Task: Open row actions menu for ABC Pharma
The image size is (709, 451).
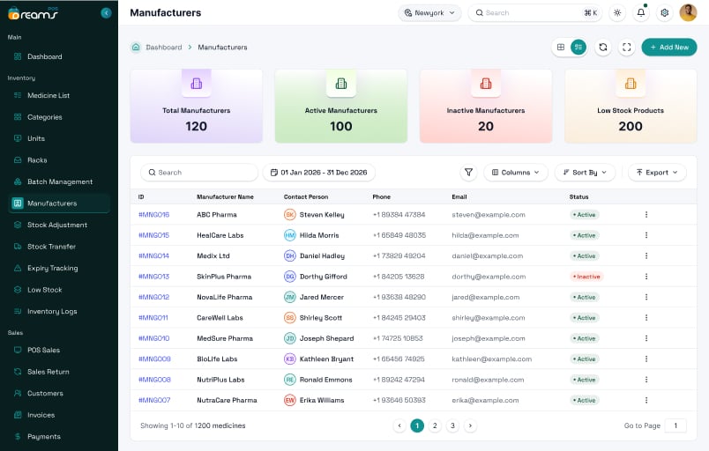Action: (646, 214)
